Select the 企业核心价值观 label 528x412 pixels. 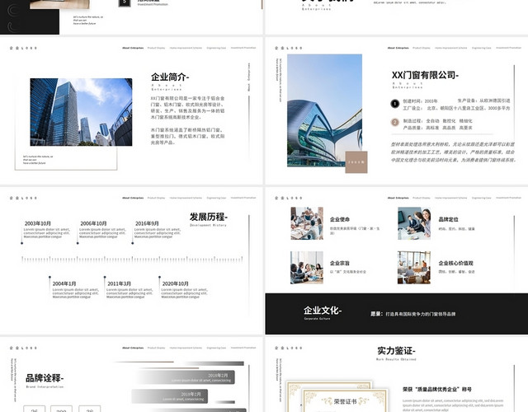(455, 263)
